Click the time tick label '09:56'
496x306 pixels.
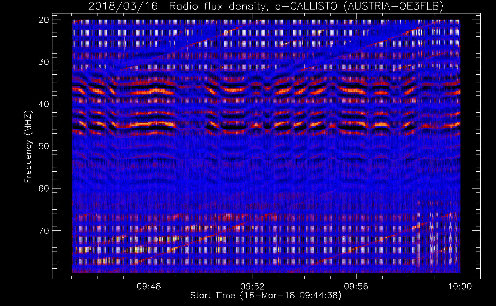(356, 287)
